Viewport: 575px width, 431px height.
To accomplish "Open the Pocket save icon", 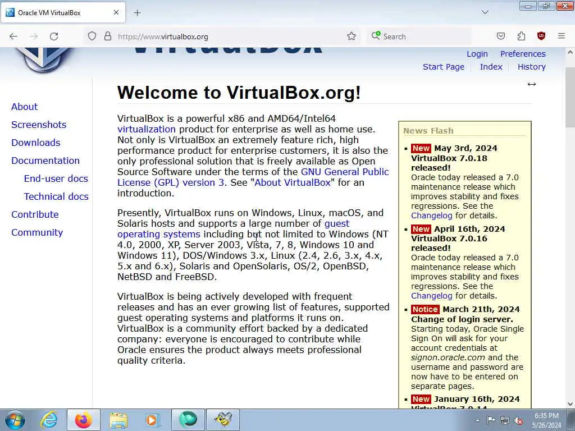I will click(500, 36).
